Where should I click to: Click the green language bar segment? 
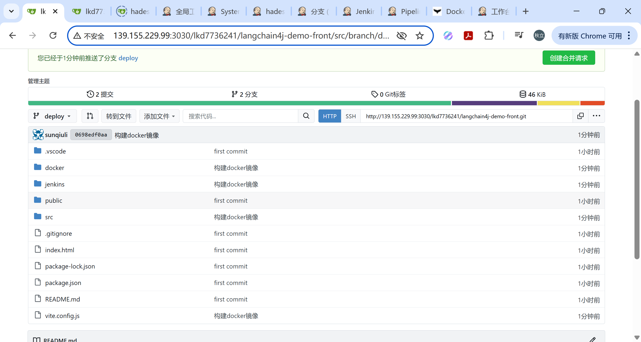point(239,103)
